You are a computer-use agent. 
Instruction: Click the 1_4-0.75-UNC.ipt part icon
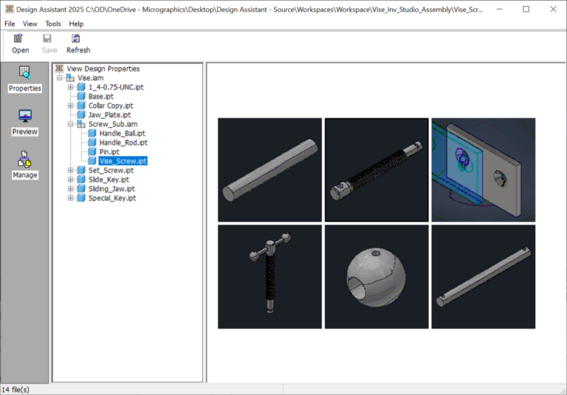[81, 87]
